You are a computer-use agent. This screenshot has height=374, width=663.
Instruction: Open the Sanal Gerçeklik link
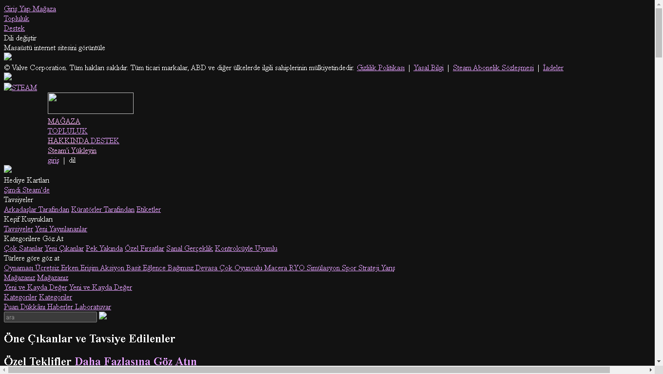click(x=190, y=248)
